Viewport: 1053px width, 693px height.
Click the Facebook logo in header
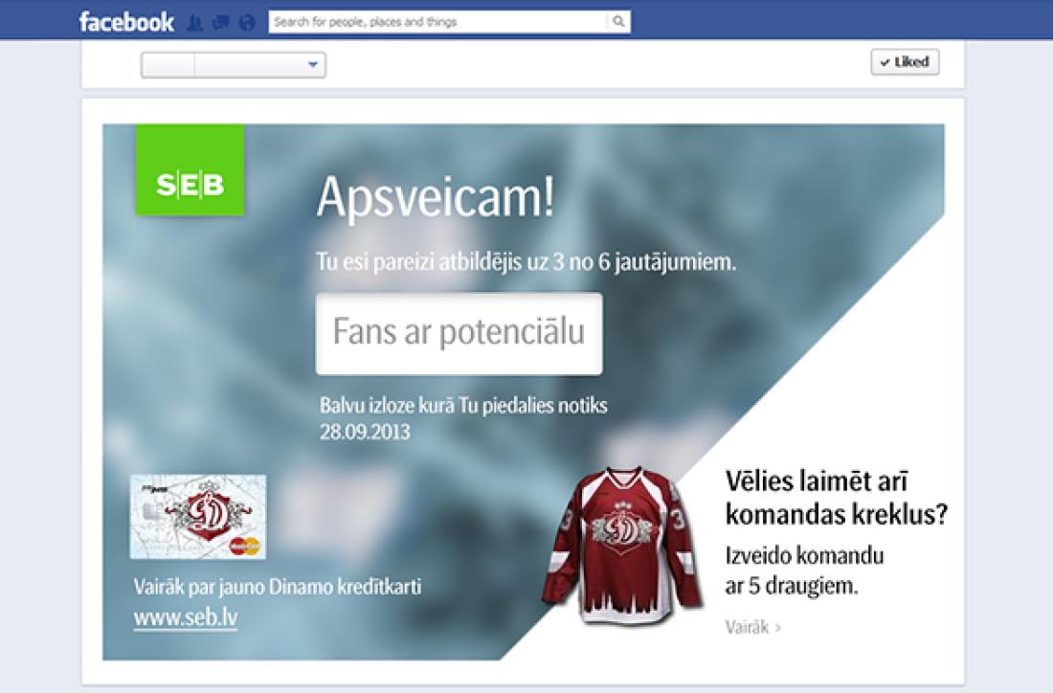point(126,21)
